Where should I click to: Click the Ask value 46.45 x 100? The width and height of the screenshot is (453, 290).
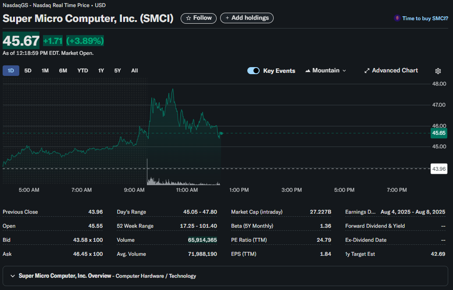pyautogui.click(x=88, y=254)
